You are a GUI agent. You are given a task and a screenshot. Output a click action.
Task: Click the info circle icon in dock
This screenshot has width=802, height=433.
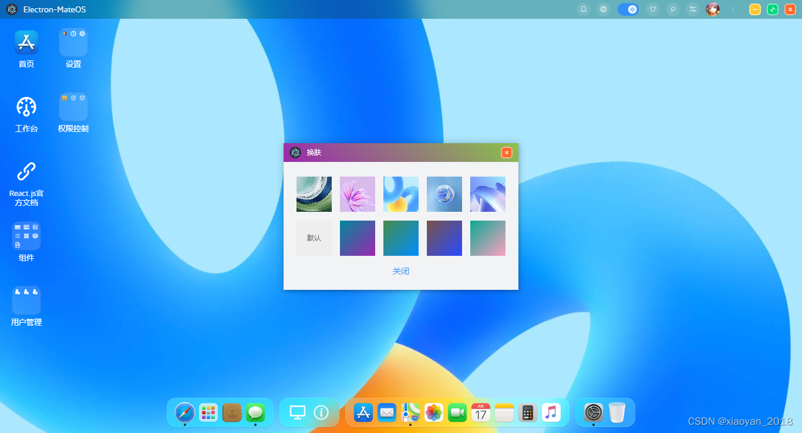(321, 412)
